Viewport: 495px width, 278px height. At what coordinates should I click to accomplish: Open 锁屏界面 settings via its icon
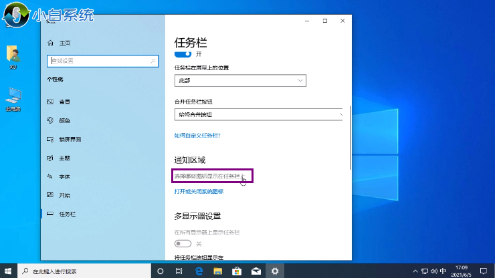tap(50, 139)
